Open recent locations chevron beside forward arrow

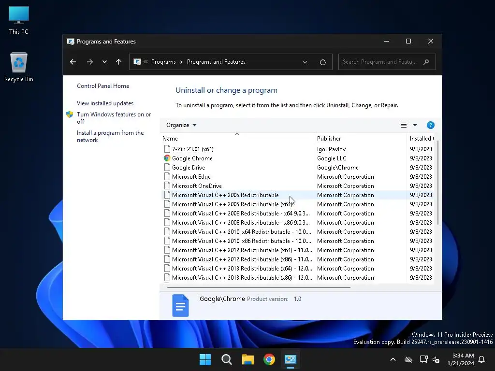(x=104, y=62)
